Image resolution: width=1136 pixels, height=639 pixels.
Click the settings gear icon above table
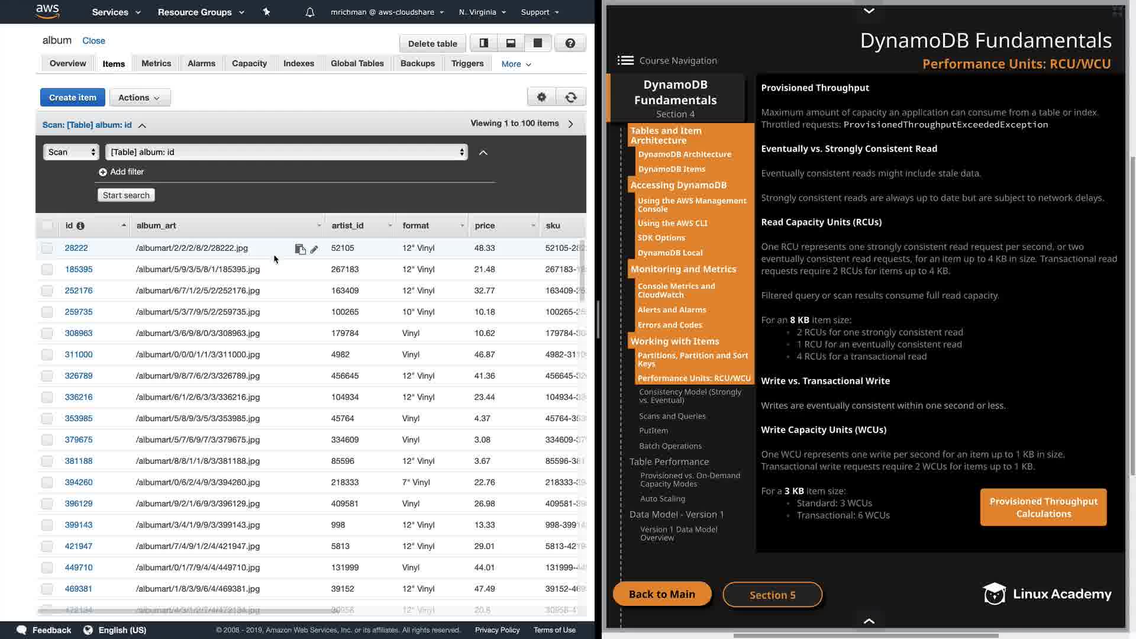[x=541, y=98]
